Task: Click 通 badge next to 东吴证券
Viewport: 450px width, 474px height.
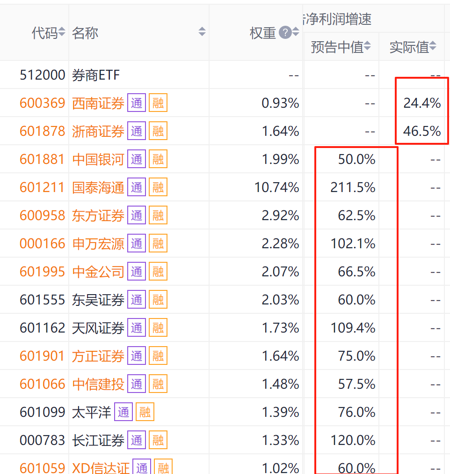Action: [137, 300]
